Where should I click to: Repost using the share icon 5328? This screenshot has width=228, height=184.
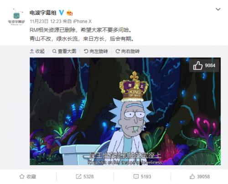85,177
